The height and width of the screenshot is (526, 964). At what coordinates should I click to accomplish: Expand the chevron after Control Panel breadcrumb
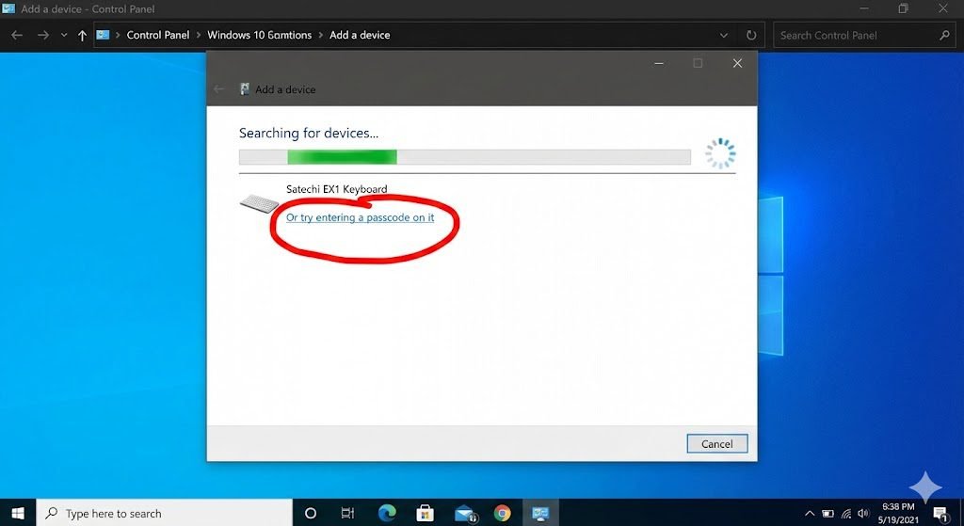(199, 35)
